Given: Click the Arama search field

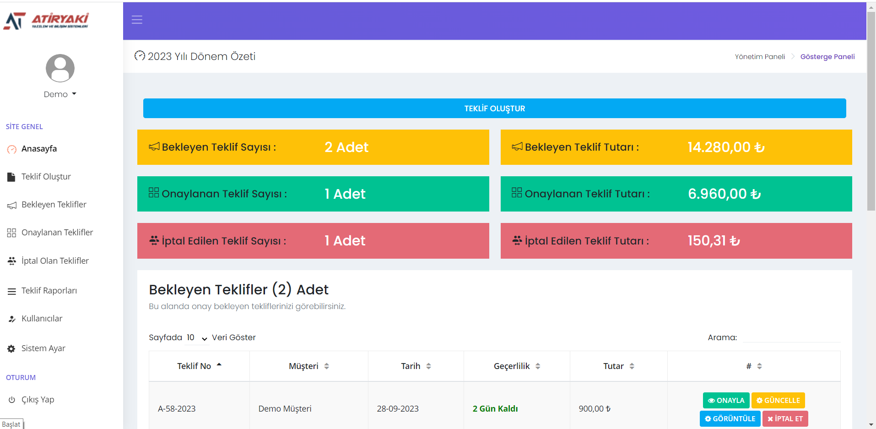Looking at the screenshot, I should pos(791,337).
